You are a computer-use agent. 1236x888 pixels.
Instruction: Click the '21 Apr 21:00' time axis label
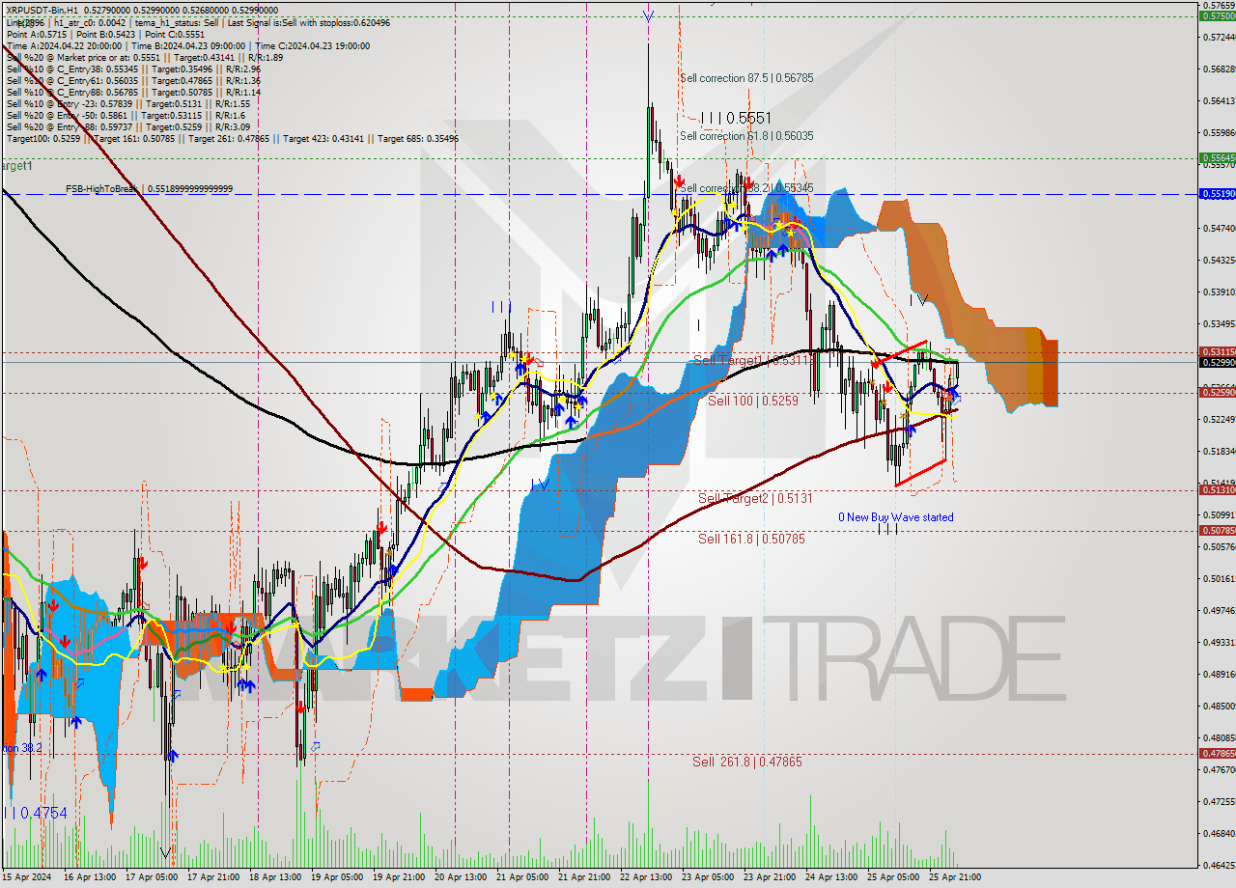[584, 877]
